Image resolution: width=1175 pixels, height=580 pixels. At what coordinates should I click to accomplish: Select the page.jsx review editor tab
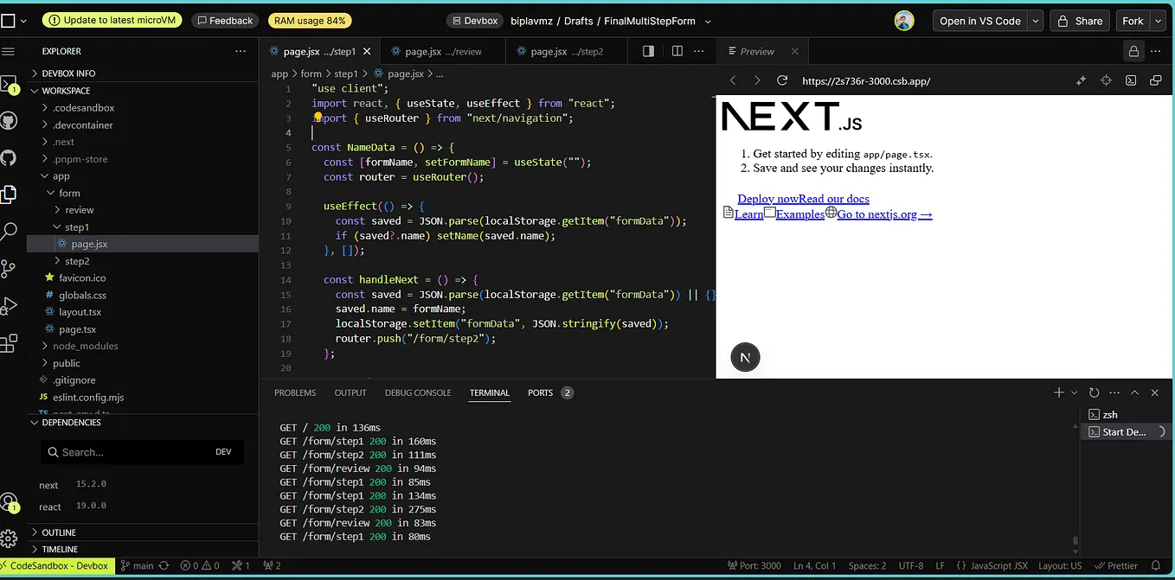point(442,51)
